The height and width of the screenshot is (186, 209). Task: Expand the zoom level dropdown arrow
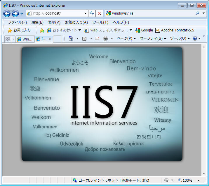point(198,180)
